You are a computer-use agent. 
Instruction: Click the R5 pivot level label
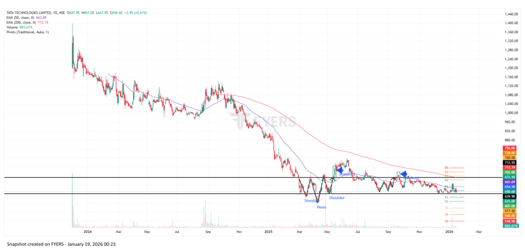pyautogui.click(x=447, y=168)
